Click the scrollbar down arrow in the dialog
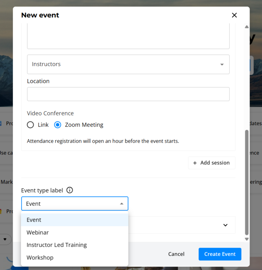 (x=247, y=239)
